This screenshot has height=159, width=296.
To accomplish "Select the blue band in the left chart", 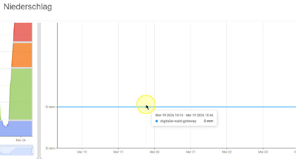I will pyautogui.click(x=21, y=128).
